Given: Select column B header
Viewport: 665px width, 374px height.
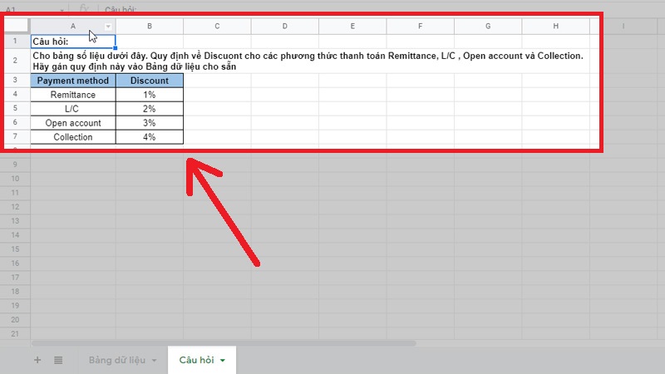Looking at the screenshot, I should click(149, 27).
